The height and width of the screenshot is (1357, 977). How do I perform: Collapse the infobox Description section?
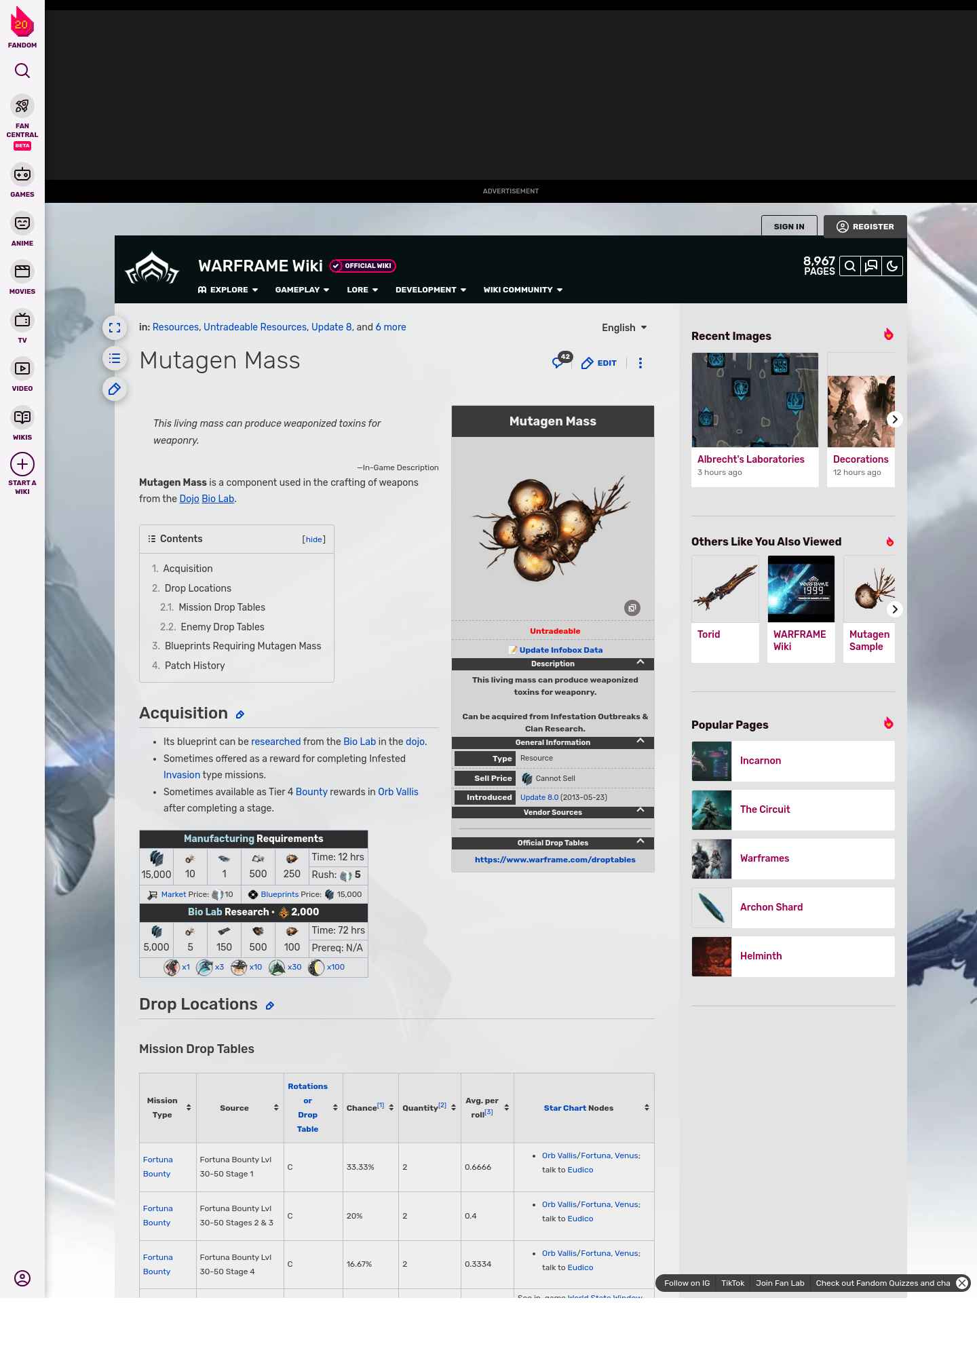pos(640,662)
